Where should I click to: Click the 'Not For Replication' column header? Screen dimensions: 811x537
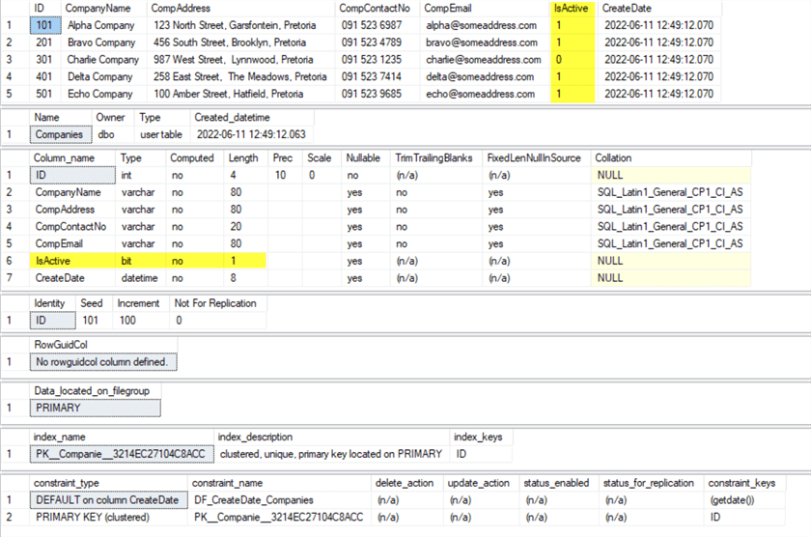click(215, 303)
